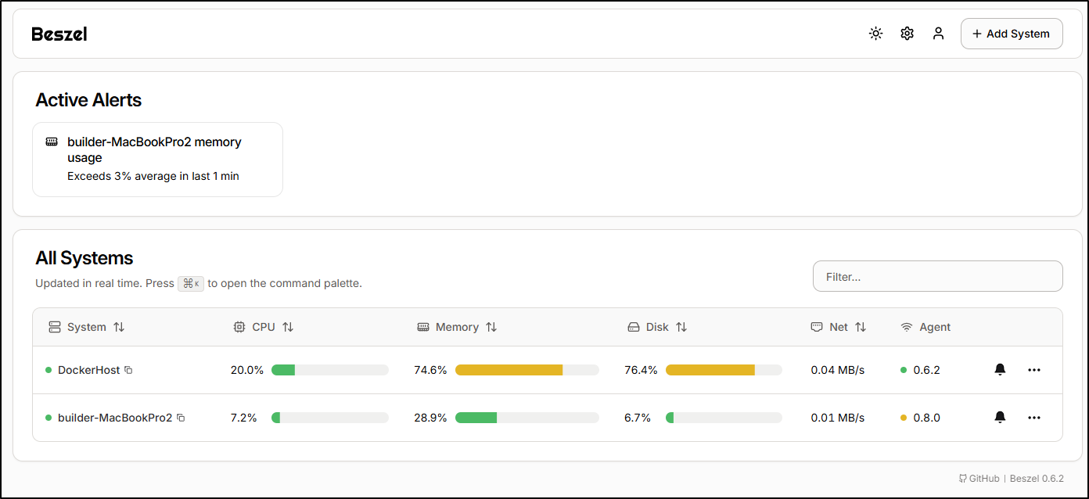This screenshot has height=499, width=1089.
Task: Copy the DockerHost host address
Action: pos(129,370)
